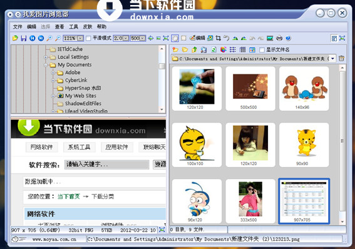Open the 编辑 menu
This screenshot has height=249, width=355.
(31, 27)
